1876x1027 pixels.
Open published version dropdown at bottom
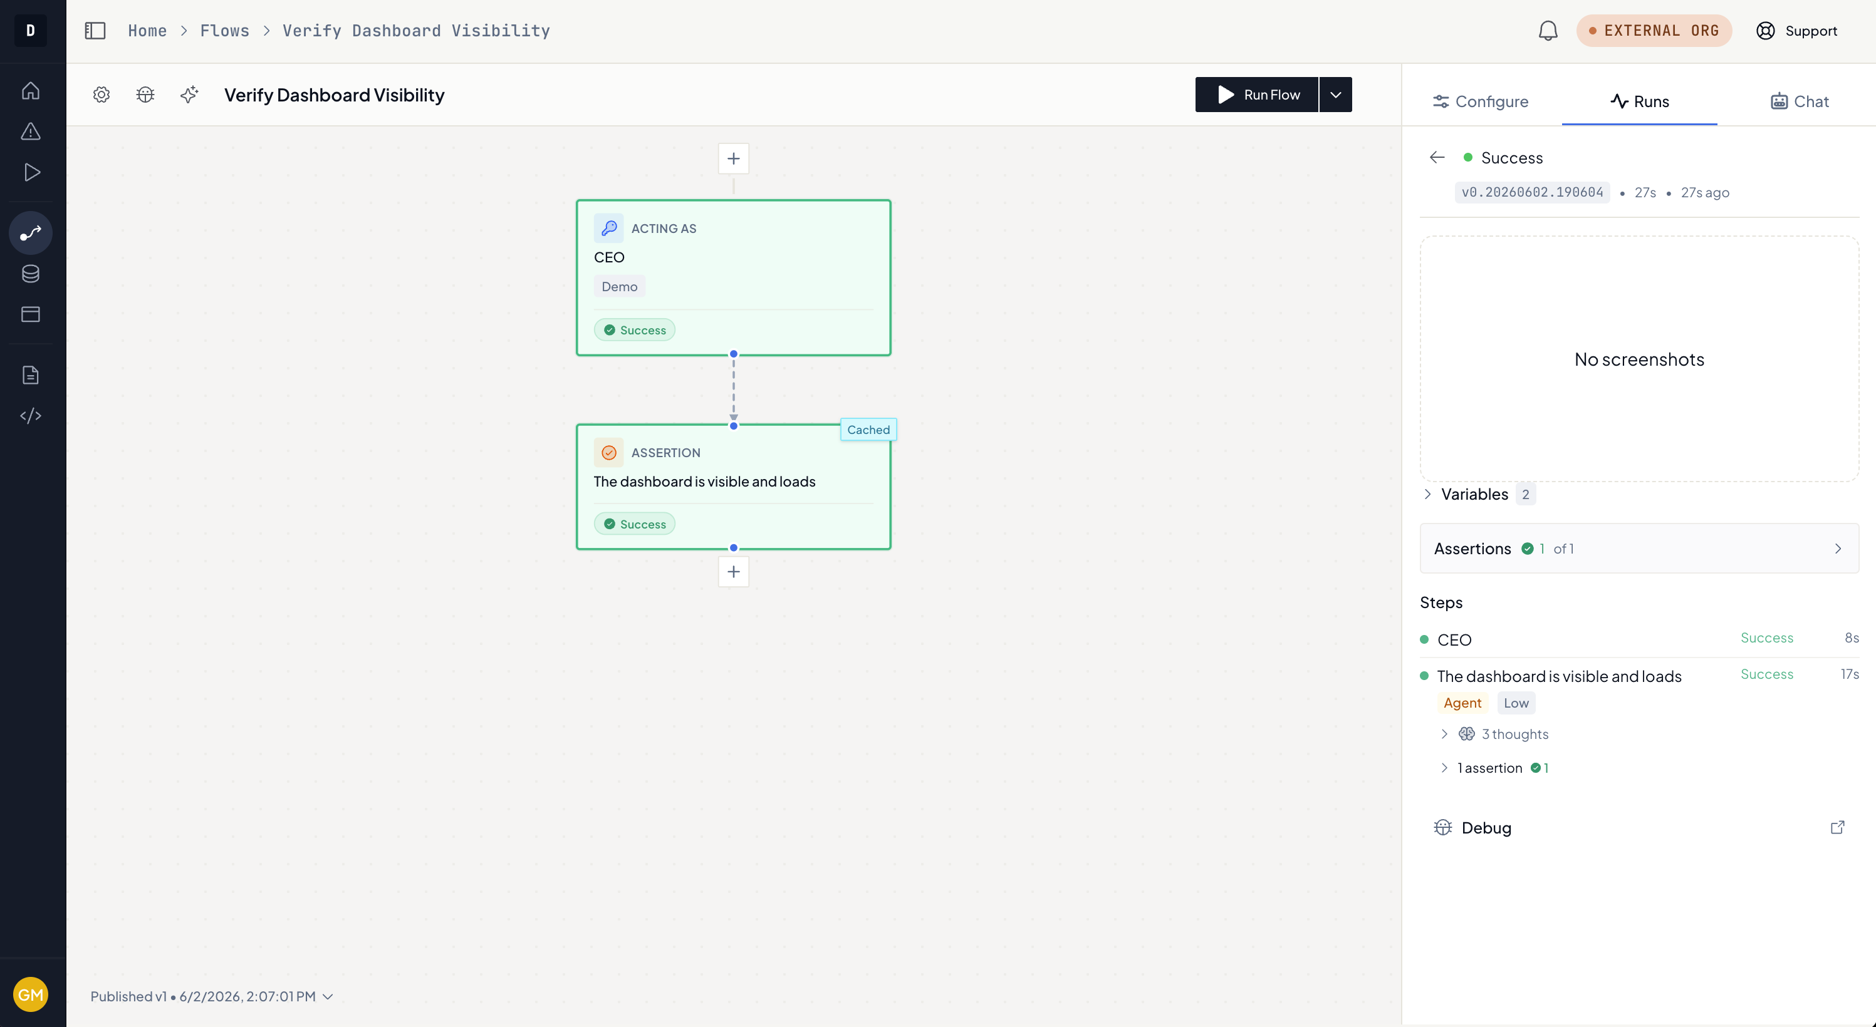pyautogui.click(x=212, y=996)
